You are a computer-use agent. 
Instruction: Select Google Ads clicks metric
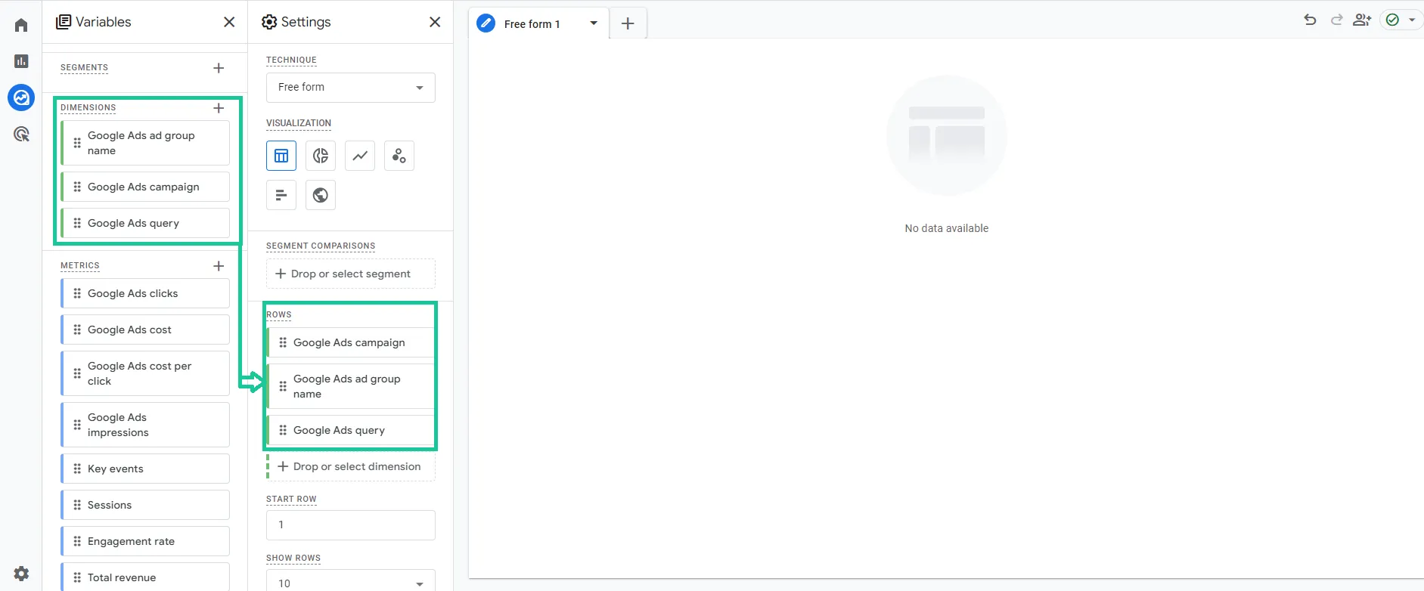(145, 293)
